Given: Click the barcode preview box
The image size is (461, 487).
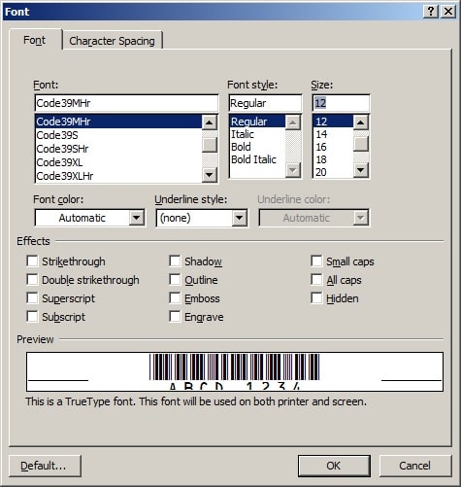Looking at the screenshot, I should pos(235,371).
